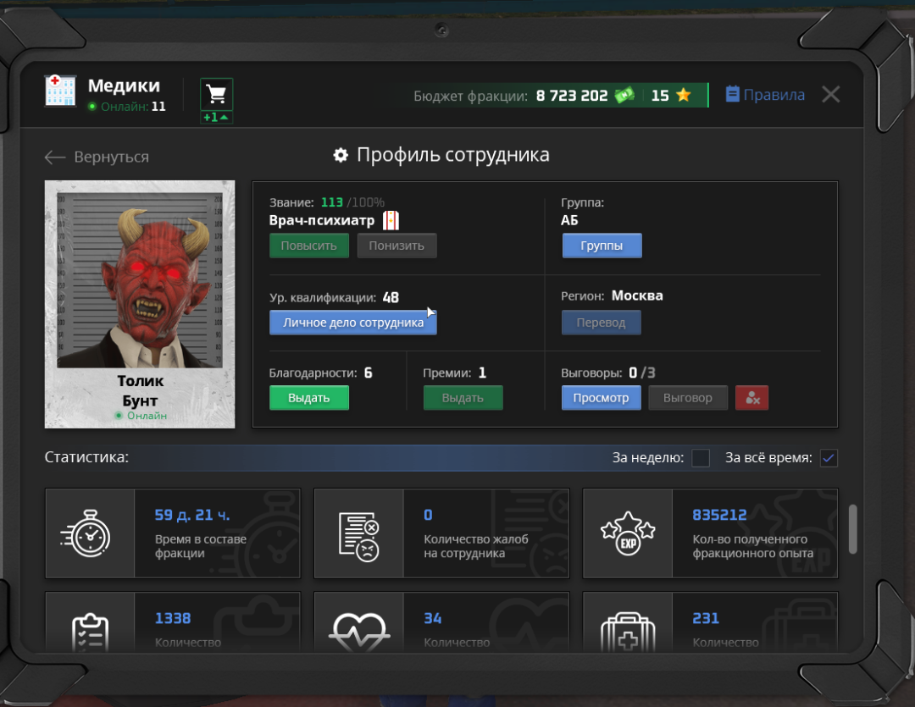
Task: Click the rank badge icon beside Врач-психиатр
Action: click(391, 221)
